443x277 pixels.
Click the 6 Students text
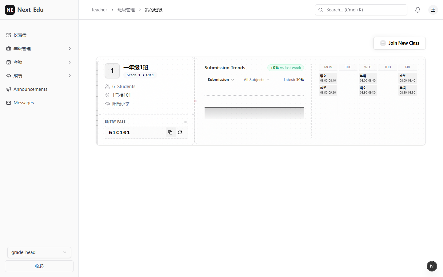pos(124,86)
